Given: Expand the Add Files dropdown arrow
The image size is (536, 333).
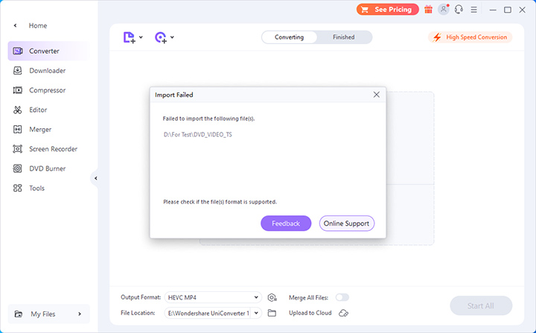Looking at the screenshot, I should 141,37.
